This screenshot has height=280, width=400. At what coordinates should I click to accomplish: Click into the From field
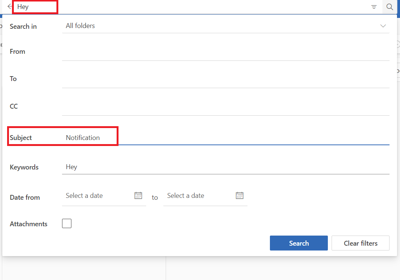[x=225, y=52]
